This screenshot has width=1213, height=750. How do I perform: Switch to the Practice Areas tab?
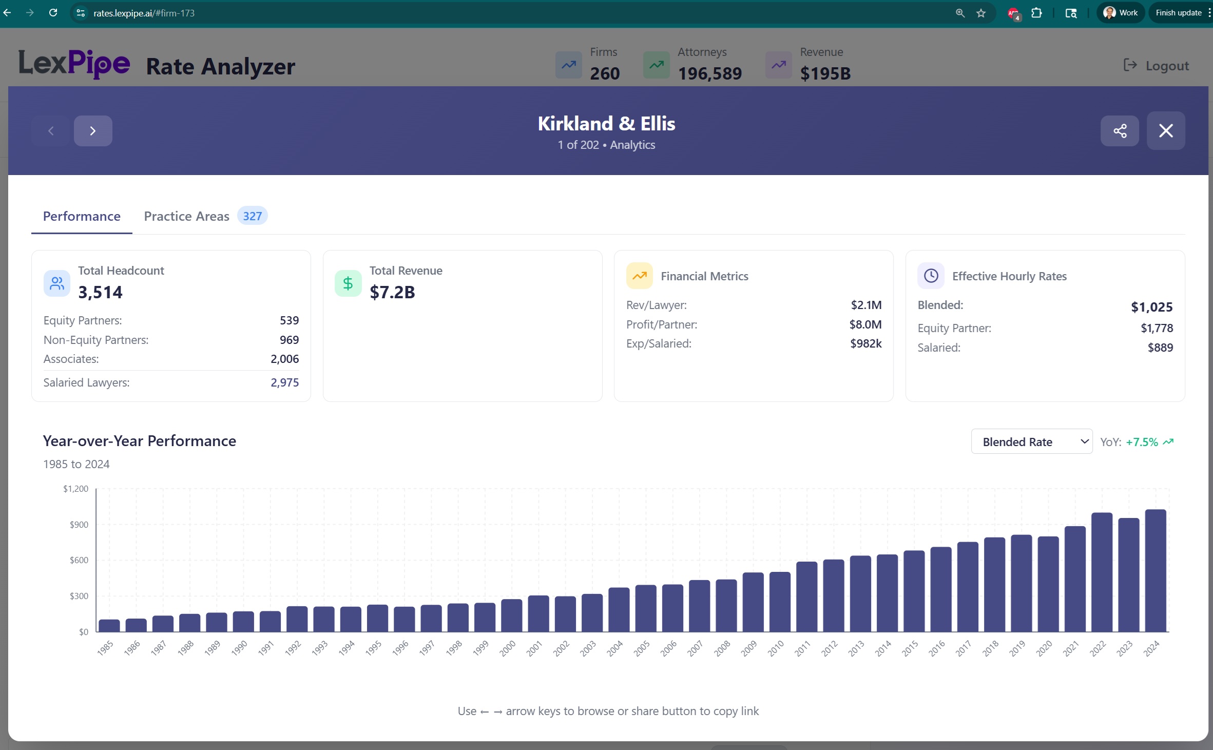pyautogui.click(x=187, y=216)
